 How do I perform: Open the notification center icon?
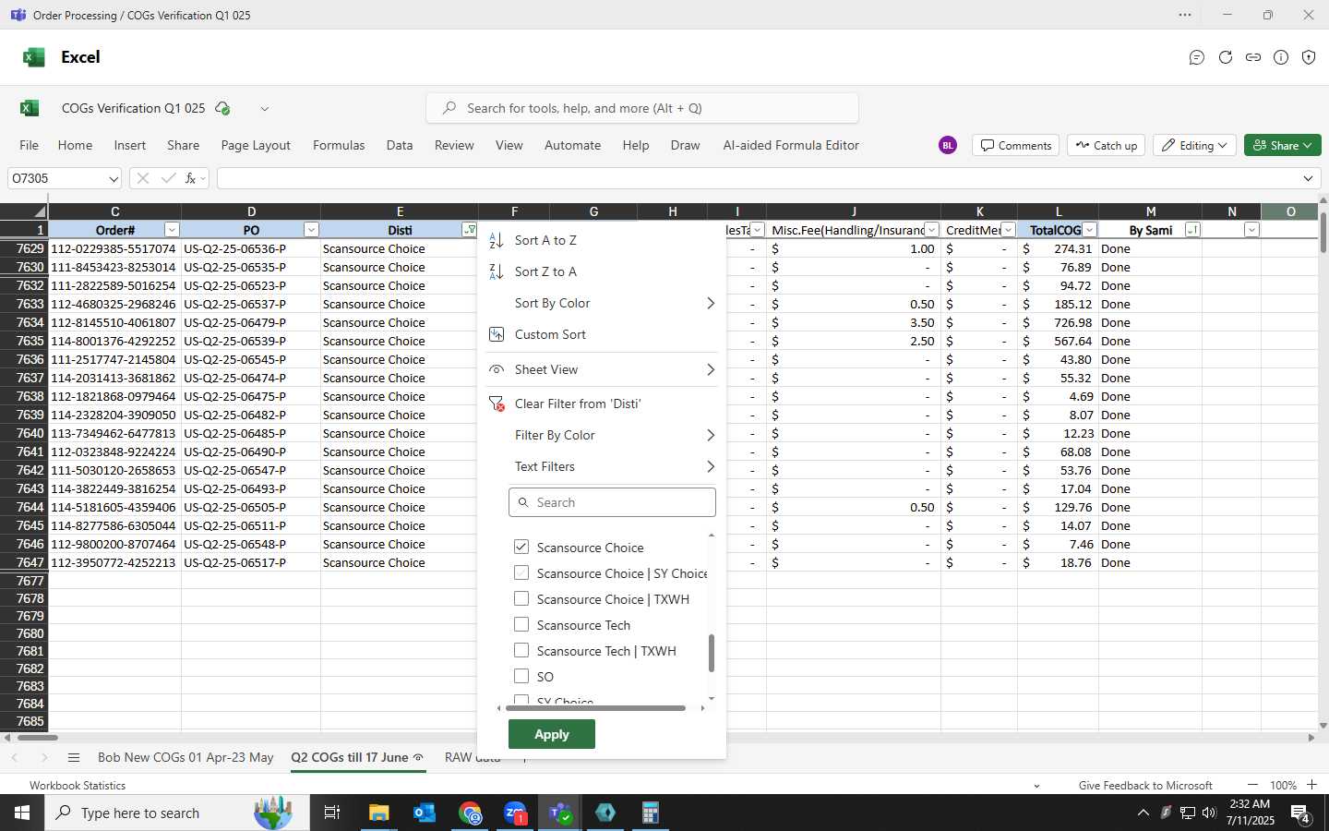pos(1300,813)
